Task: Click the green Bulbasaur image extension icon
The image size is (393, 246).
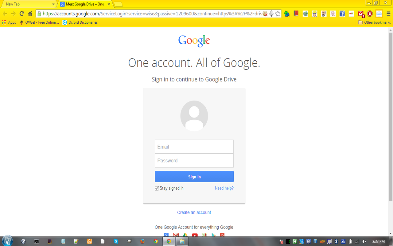Action: (305, 14)
